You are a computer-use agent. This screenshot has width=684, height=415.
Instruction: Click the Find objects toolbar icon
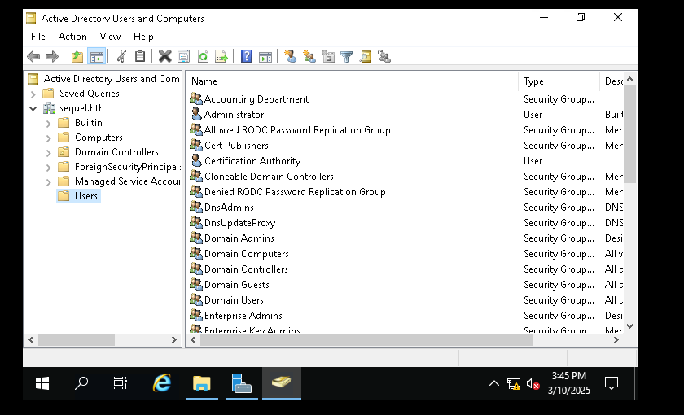366,56
